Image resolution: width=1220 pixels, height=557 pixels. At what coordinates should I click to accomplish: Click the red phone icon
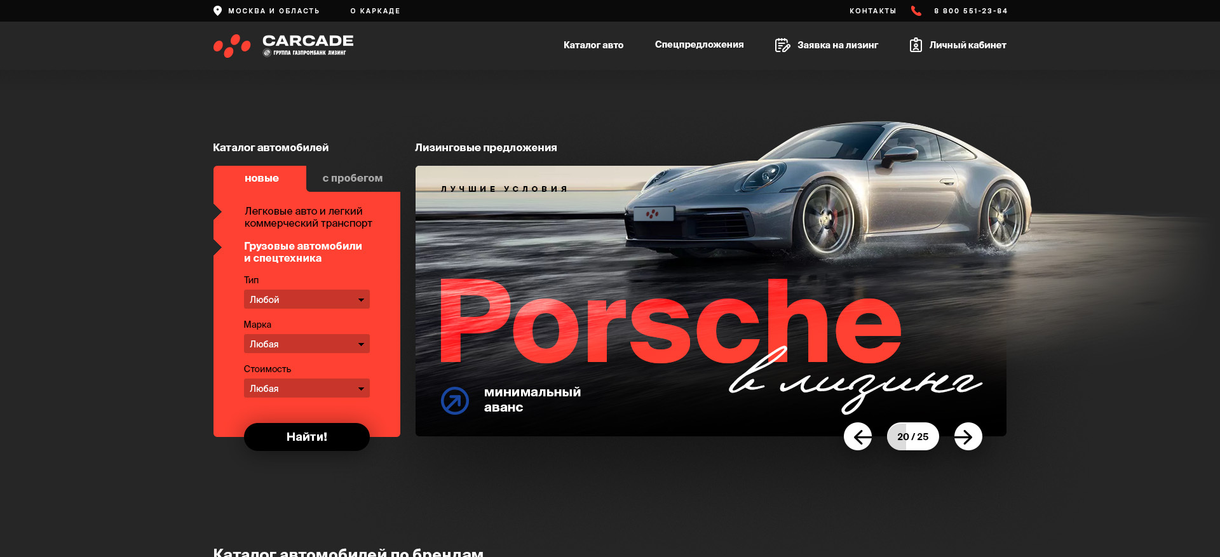coord(916,11)
